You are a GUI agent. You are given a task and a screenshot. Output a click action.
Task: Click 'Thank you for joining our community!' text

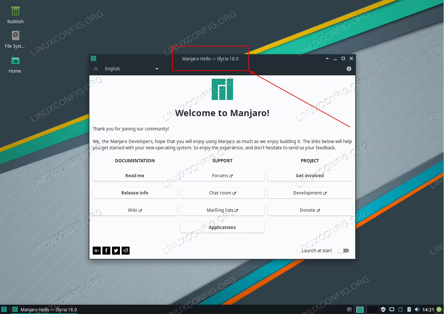131,129
